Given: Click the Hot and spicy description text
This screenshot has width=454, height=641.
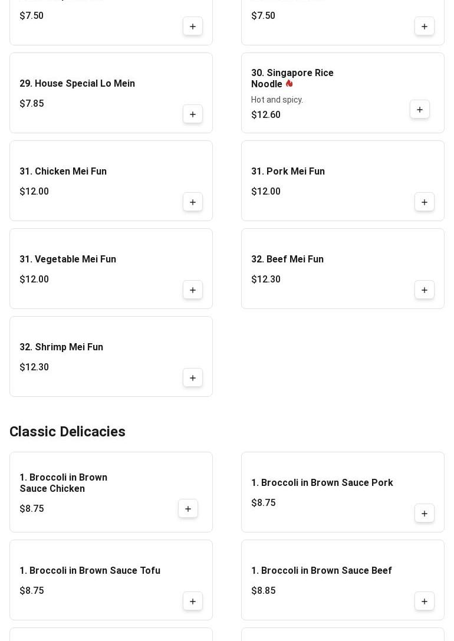Looking at the screenshot, I should click(277, 100).
